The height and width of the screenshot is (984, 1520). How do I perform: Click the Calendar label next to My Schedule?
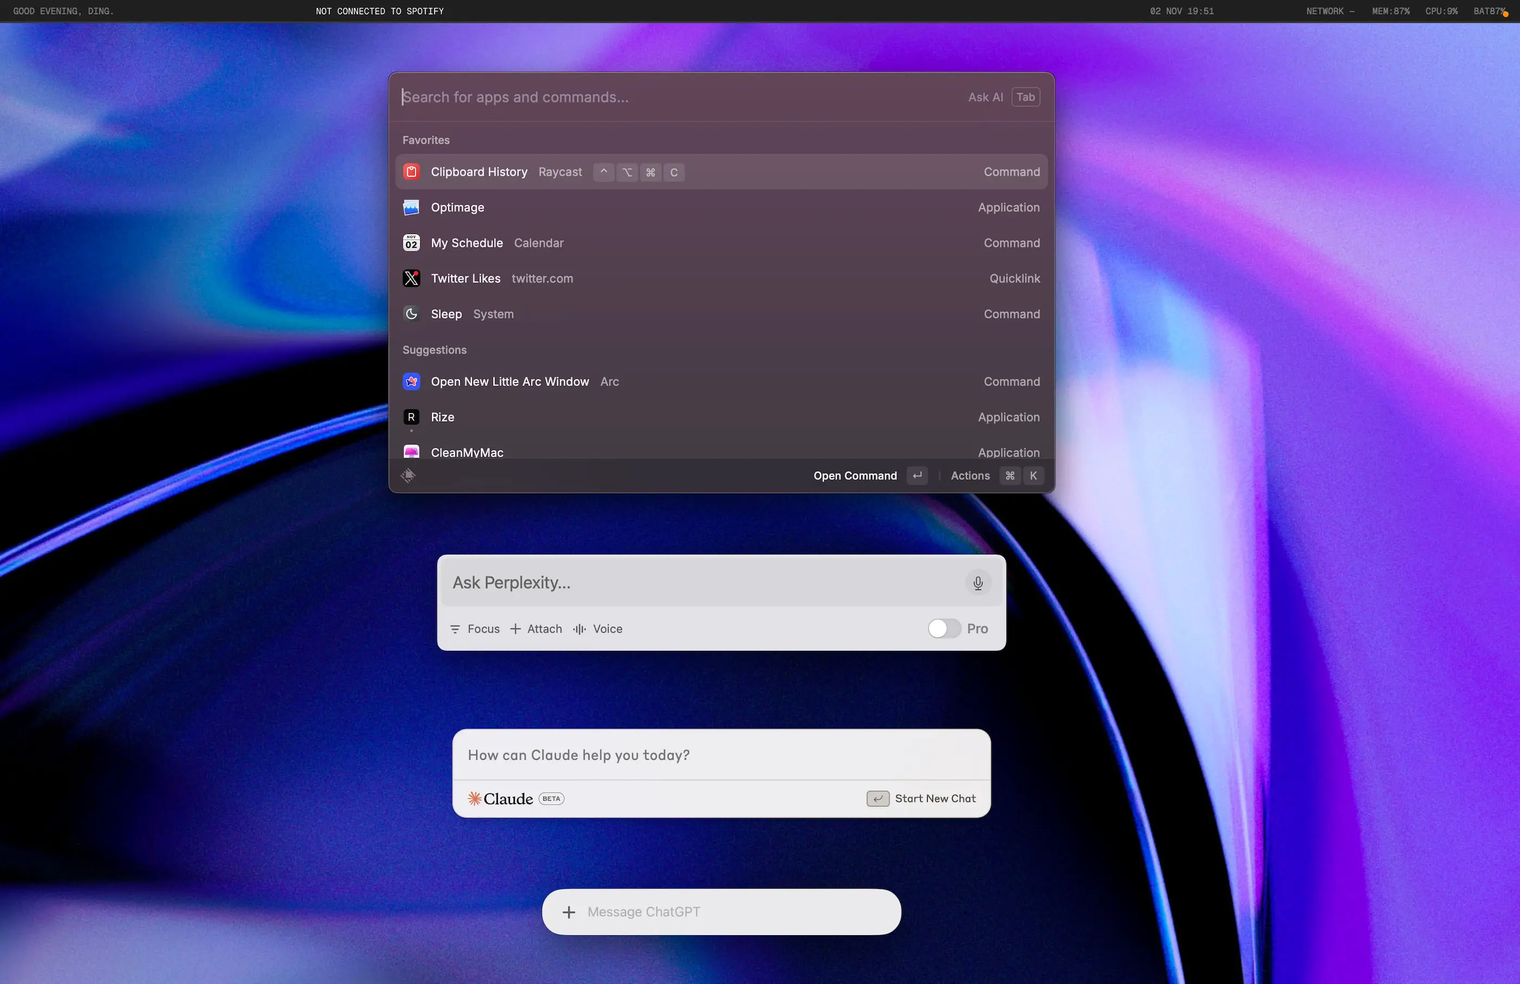[539, 243]
